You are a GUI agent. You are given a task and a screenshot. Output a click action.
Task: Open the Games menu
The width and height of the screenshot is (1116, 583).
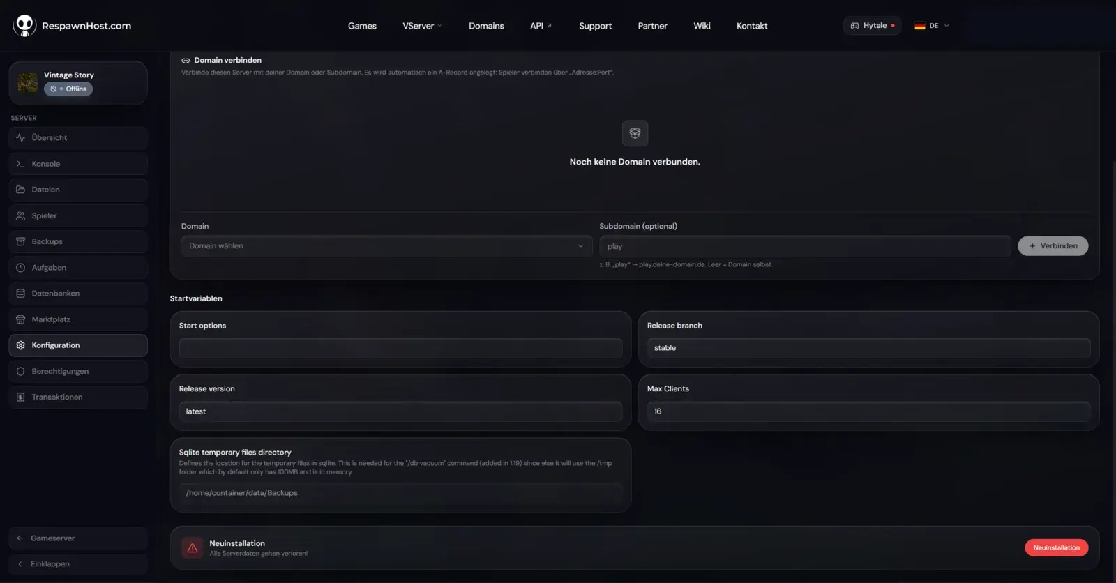pyautogui.click(x=362, y=26)
